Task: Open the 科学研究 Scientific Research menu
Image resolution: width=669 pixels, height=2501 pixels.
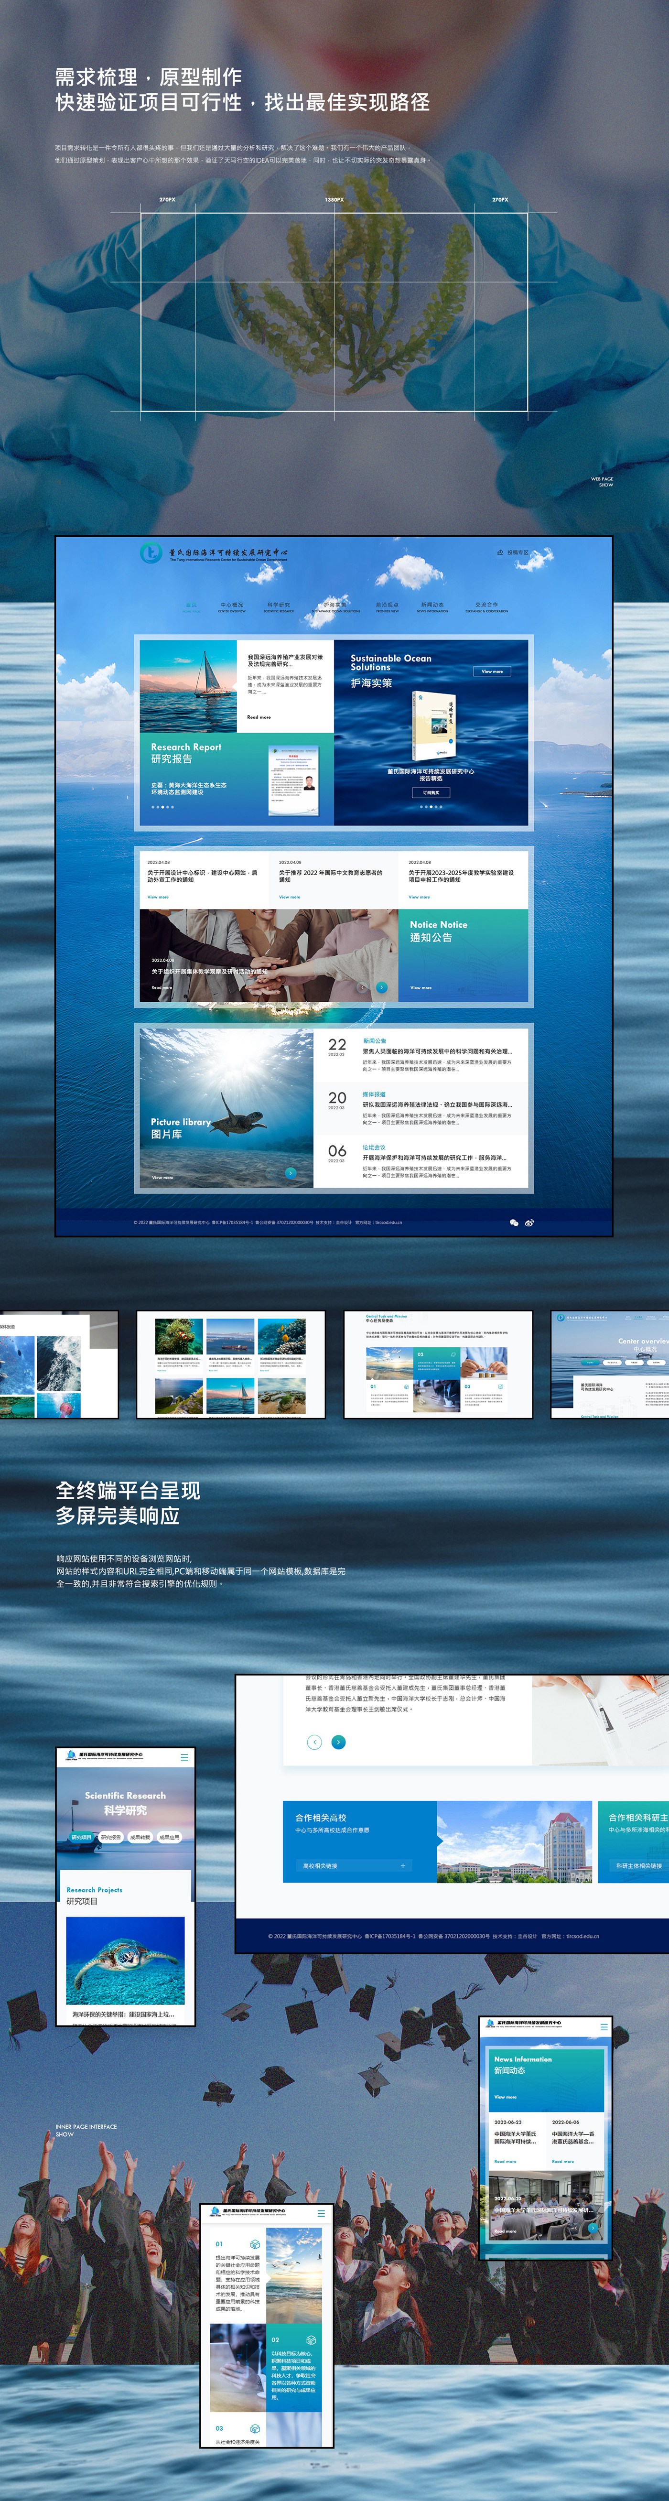Action: tap(279, 607)
